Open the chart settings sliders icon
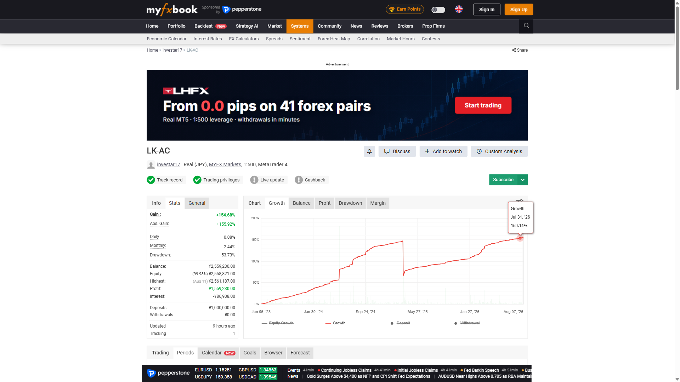The image size is (680, 382). [x=520, y=201]
